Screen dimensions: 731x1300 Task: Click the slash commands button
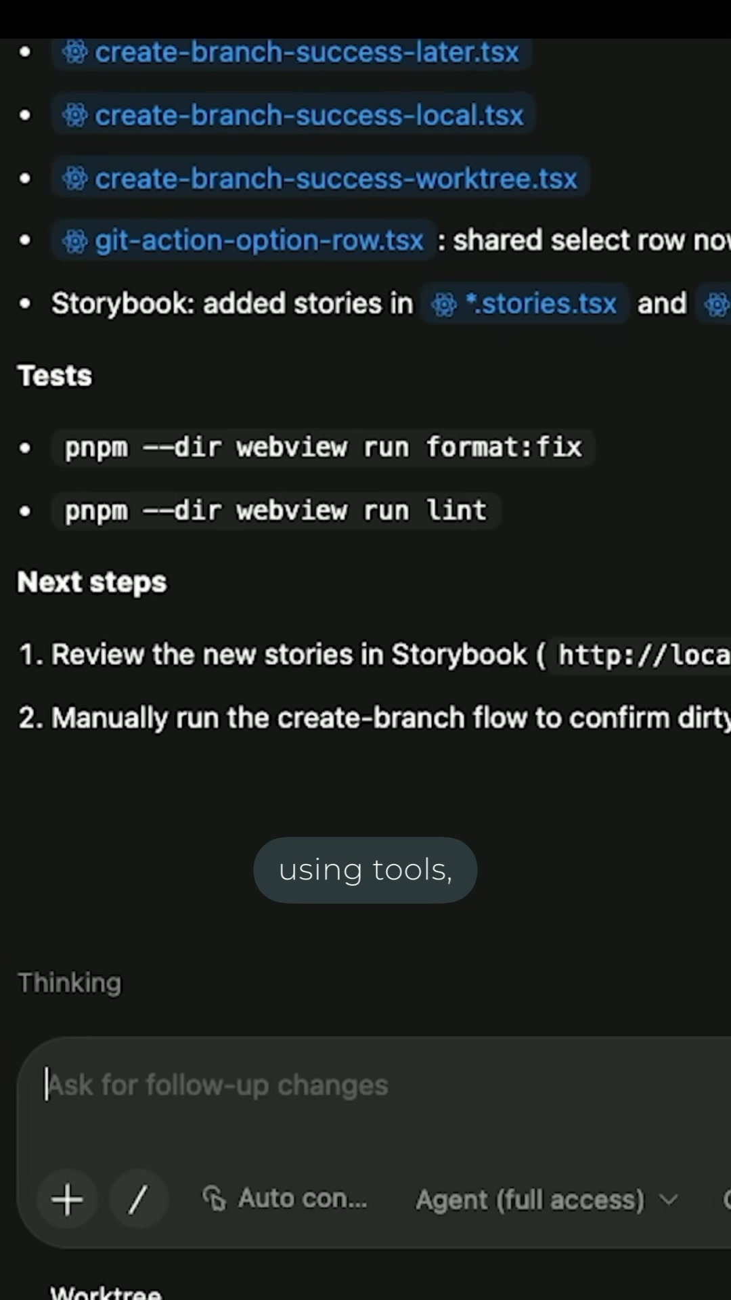tap(139, 1200)
